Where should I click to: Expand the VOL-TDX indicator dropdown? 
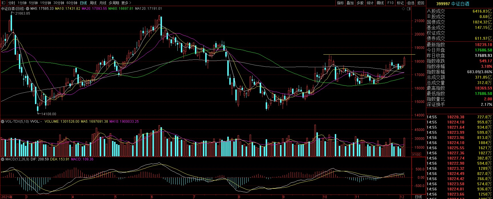tap(3, 122)
